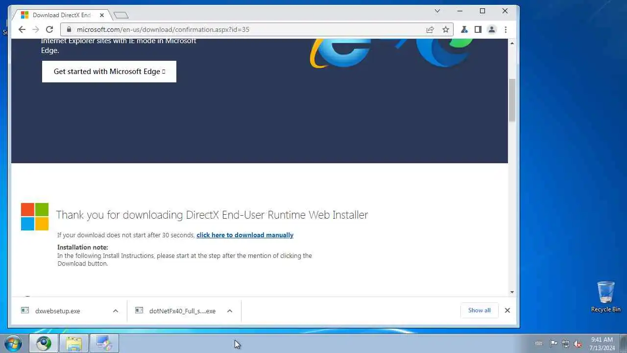This screenshot has width=627, height=353.
Task: Share this page via the share icon
Action: [x=430, y=29]
